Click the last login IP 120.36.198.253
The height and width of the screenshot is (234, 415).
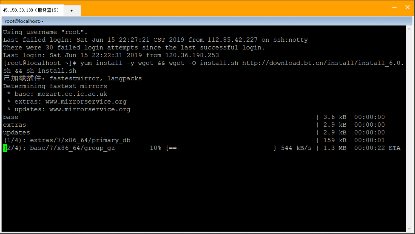pos(192,55)
